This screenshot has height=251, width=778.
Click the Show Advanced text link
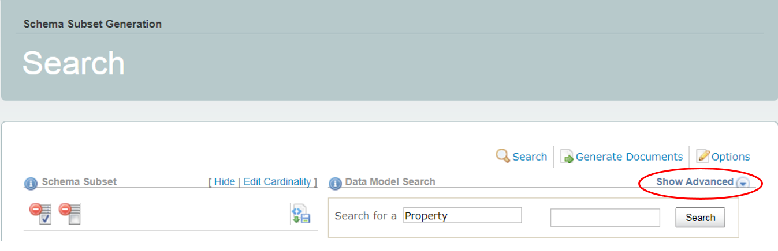tap(694, 182)
